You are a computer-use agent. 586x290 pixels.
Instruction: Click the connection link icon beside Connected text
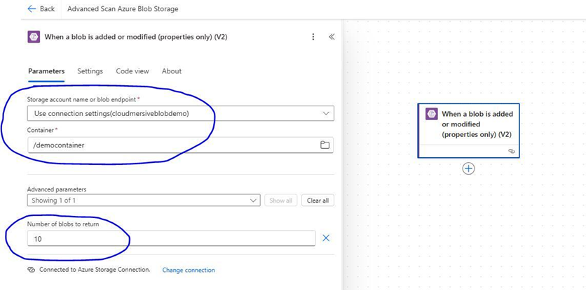[32, 270]
